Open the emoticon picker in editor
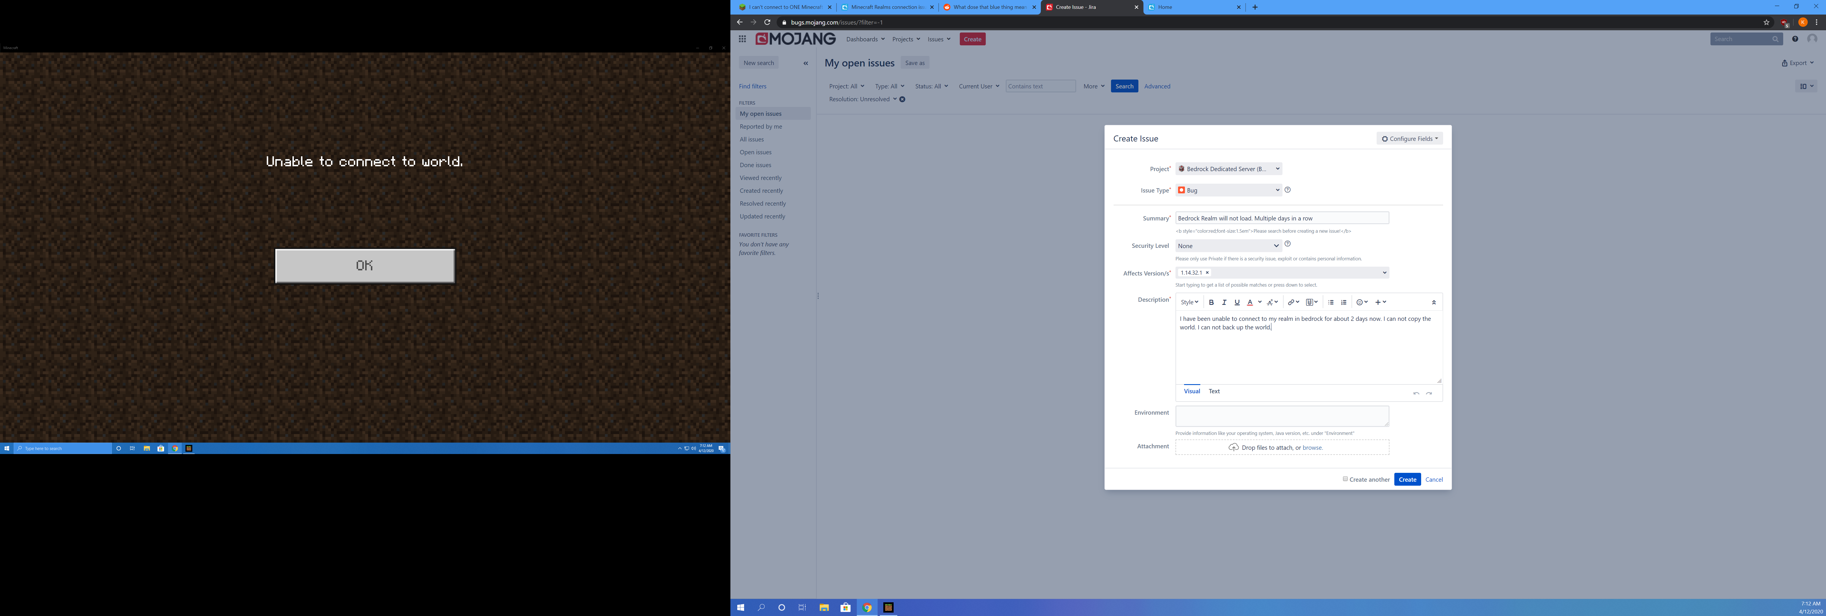 (1361, 303)
